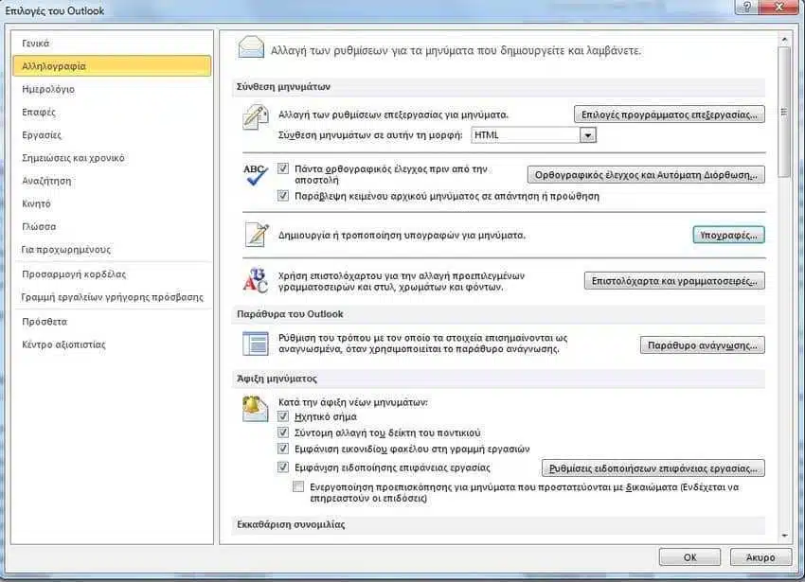Confirm with the OK button
The image size is (805, 582).
point(689,556)
